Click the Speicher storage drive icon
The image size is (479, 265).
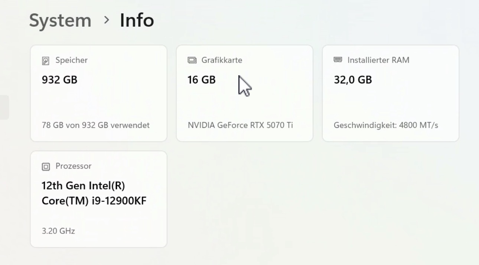[x=46, y=60]
